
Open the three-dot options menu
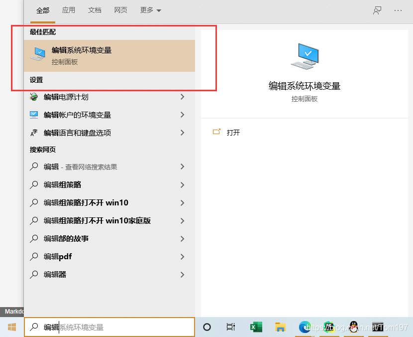click(398, 10)
